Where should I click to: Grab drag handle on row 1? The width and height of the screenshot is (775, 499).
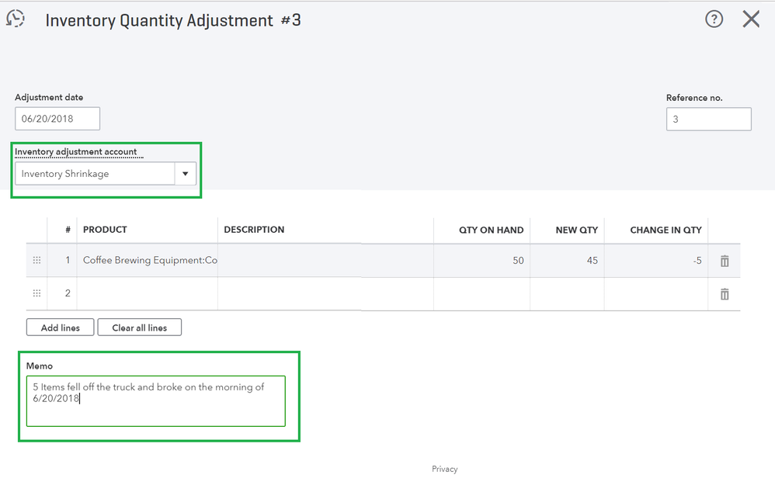[x=36, y=261]
